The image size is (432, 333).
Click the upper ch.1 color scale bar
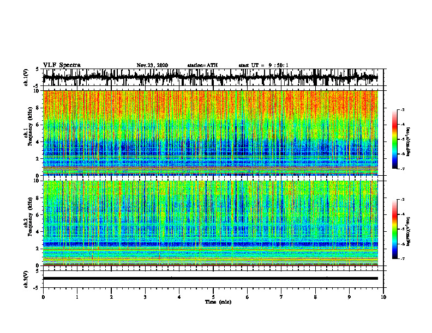(x=394, y=139)
